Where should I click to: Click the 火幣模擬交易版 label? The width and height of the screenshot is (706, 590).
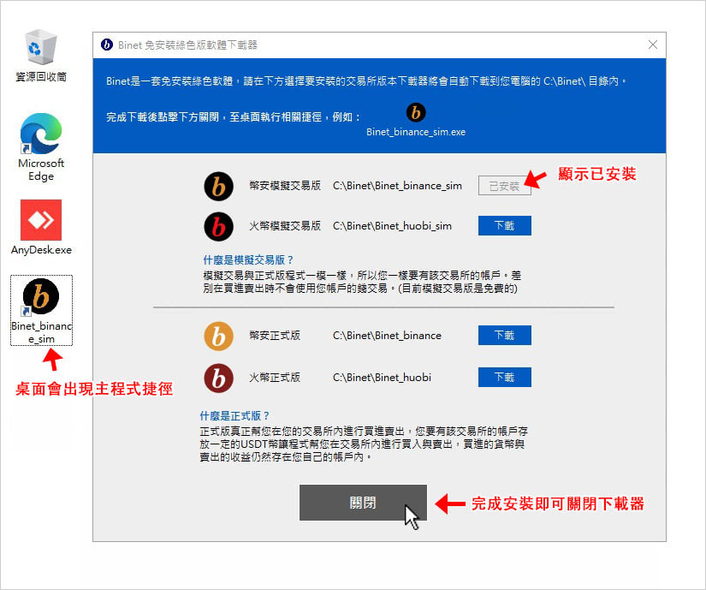285,226
